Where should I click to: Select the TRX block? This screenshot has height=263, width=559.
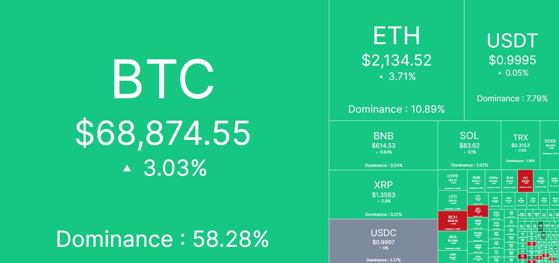point(520,145)
